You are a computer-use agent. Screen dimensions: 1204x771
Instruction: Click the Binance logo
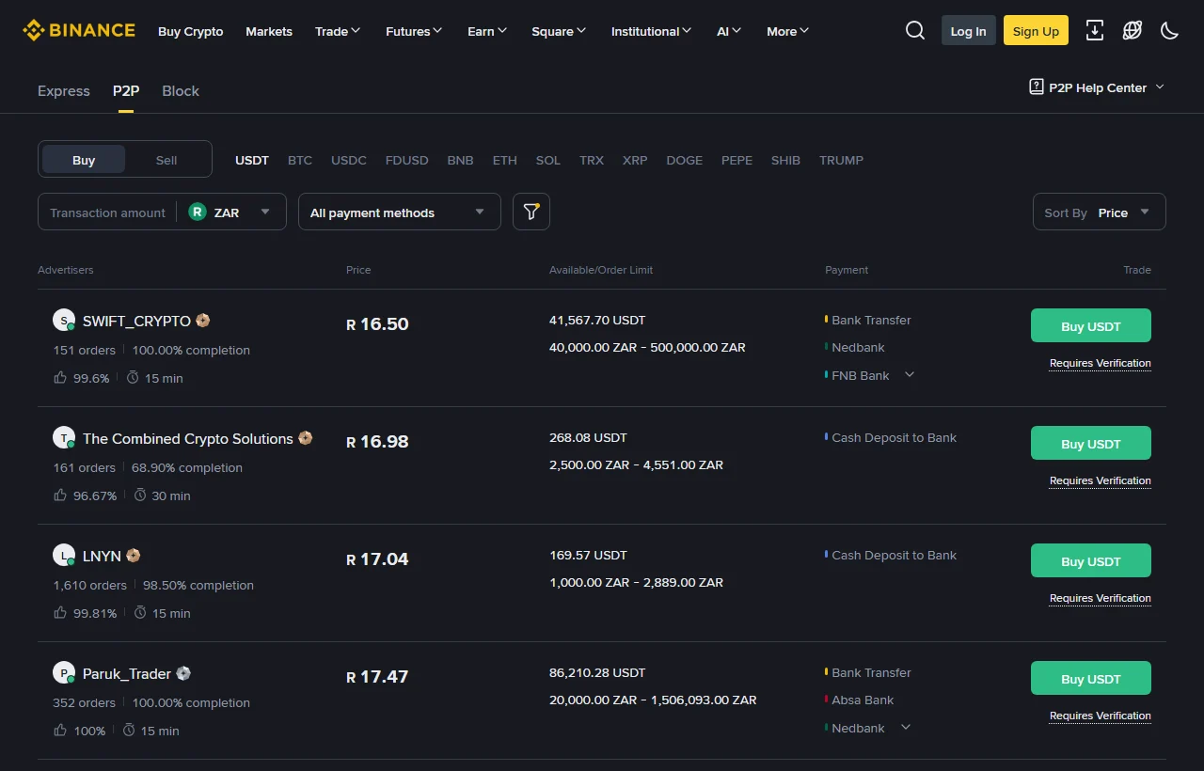[x=79, y=30]
